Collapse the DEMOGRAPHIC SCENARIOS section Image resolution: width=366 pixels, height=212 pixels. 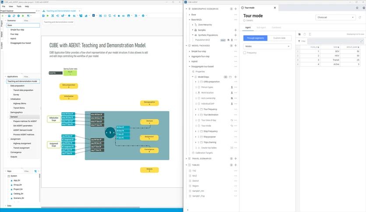[186, 9]
